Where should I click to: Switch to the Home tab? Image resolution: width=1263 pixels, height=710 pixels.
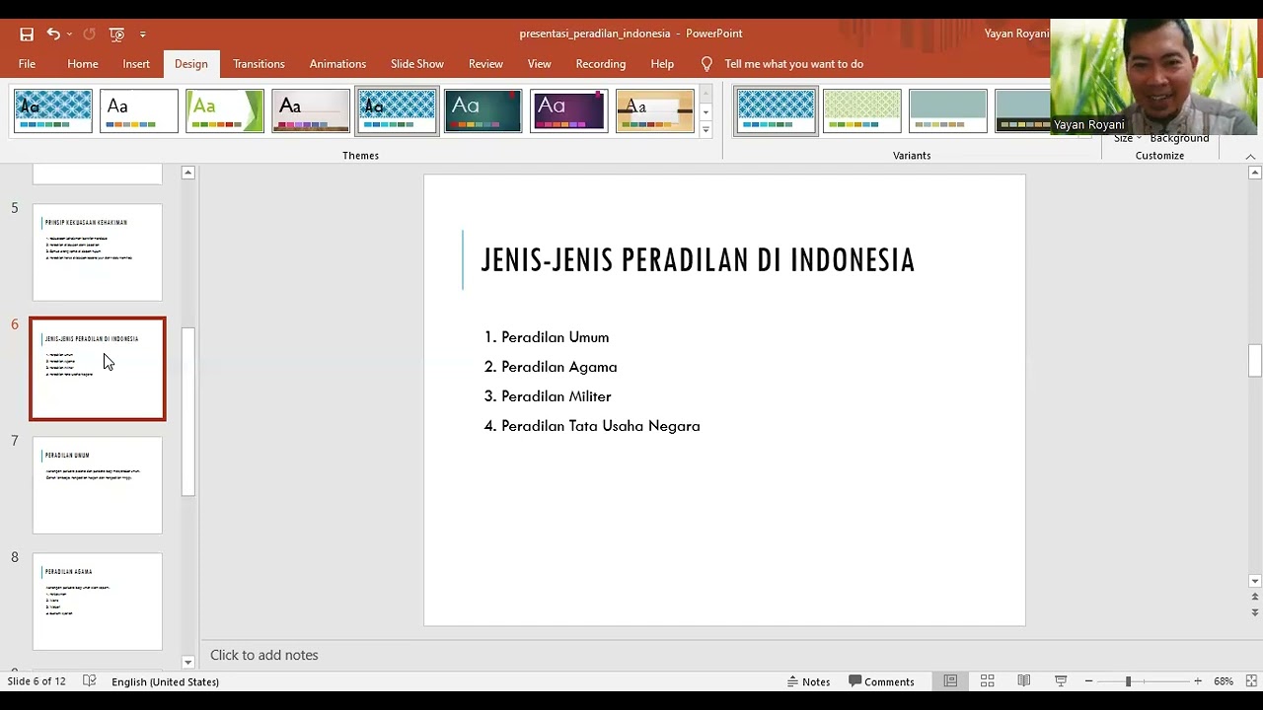point(83,64)
